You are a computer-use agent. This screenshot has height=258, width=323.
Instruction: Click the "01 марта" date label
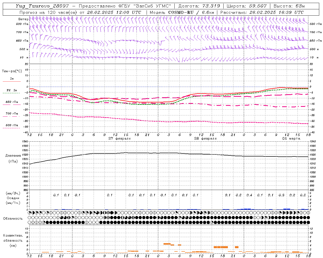(291, 139)
